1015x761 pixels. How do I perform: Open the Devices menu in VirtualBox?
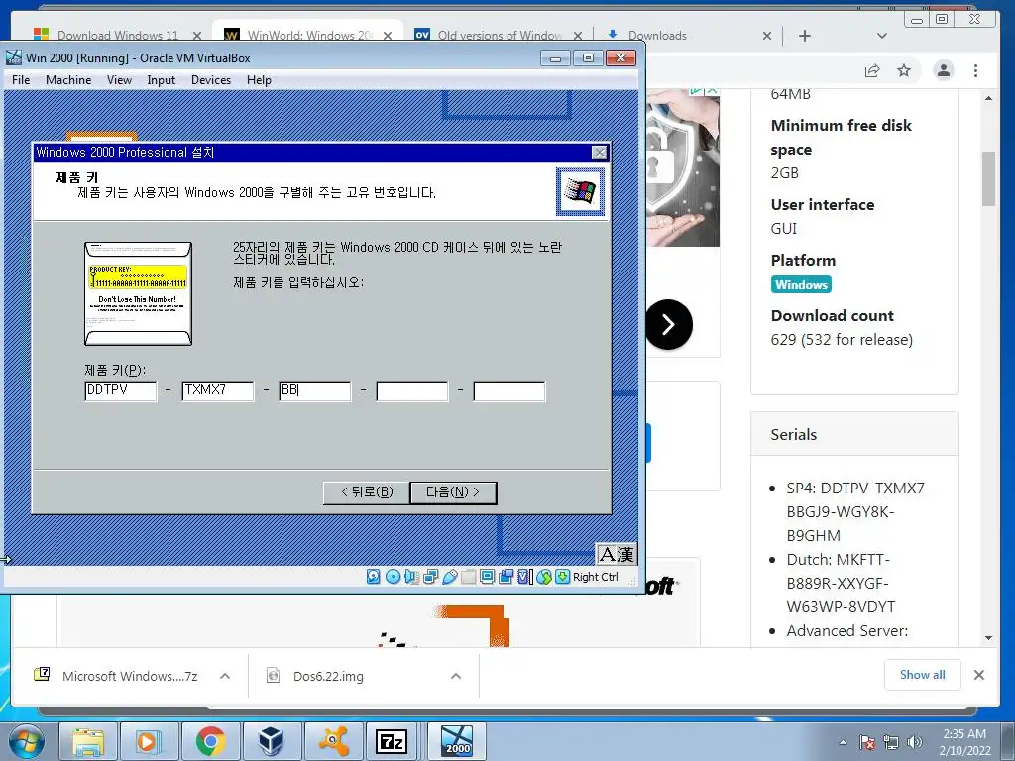[x=211, y=80]
